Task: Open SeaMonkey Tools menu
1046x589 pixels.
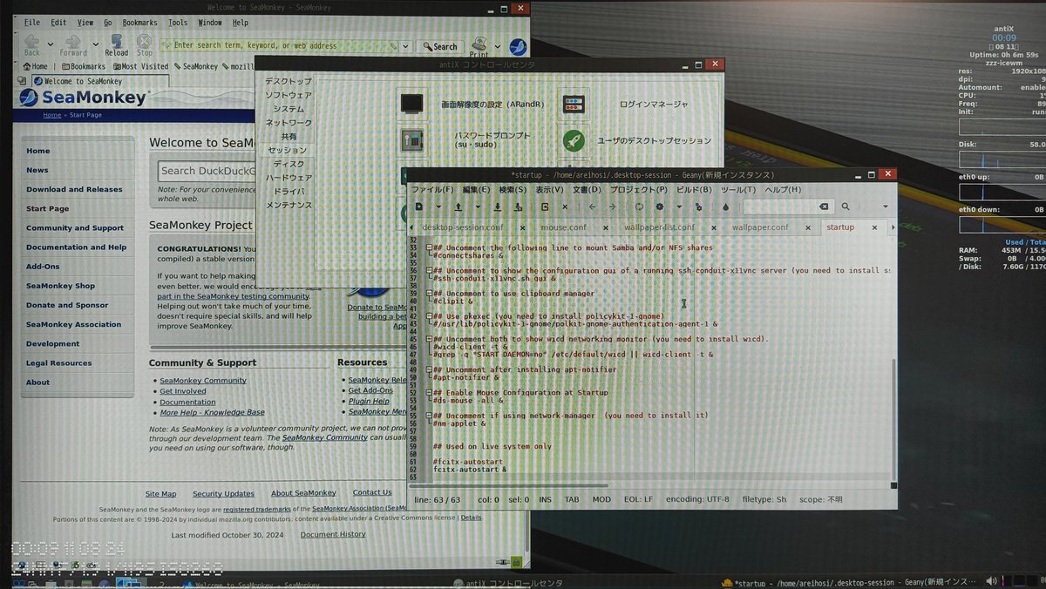Action: coord(178,23)
